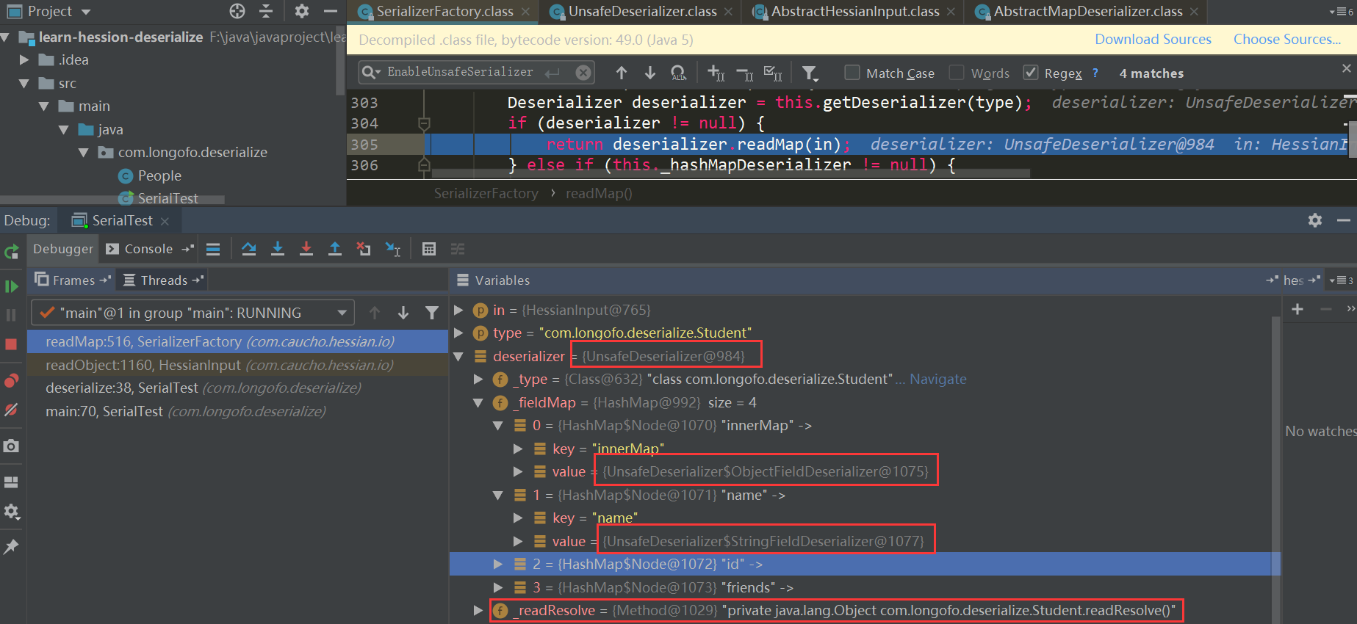Switch to the UnsafeDeserializer.class tab

(641, 11)
